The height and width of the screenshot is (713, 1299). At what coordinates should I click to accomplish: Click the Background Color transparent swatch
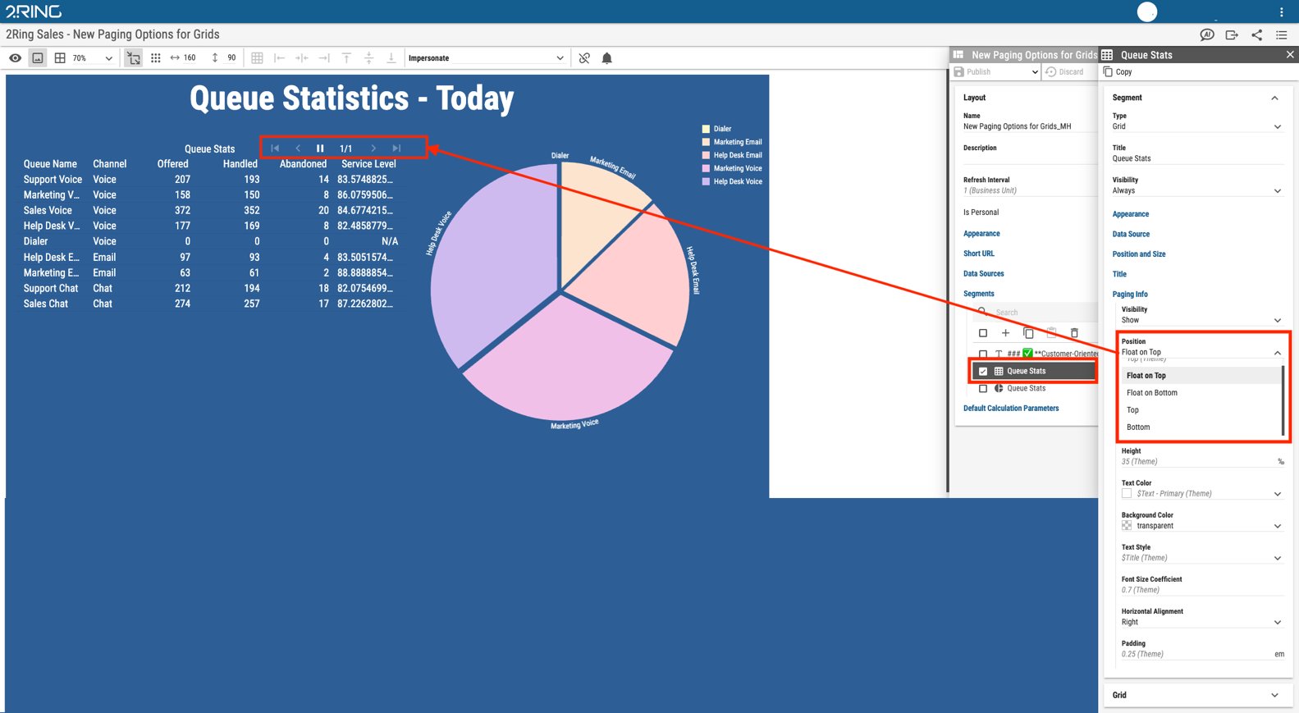(x=1127, y=526)
